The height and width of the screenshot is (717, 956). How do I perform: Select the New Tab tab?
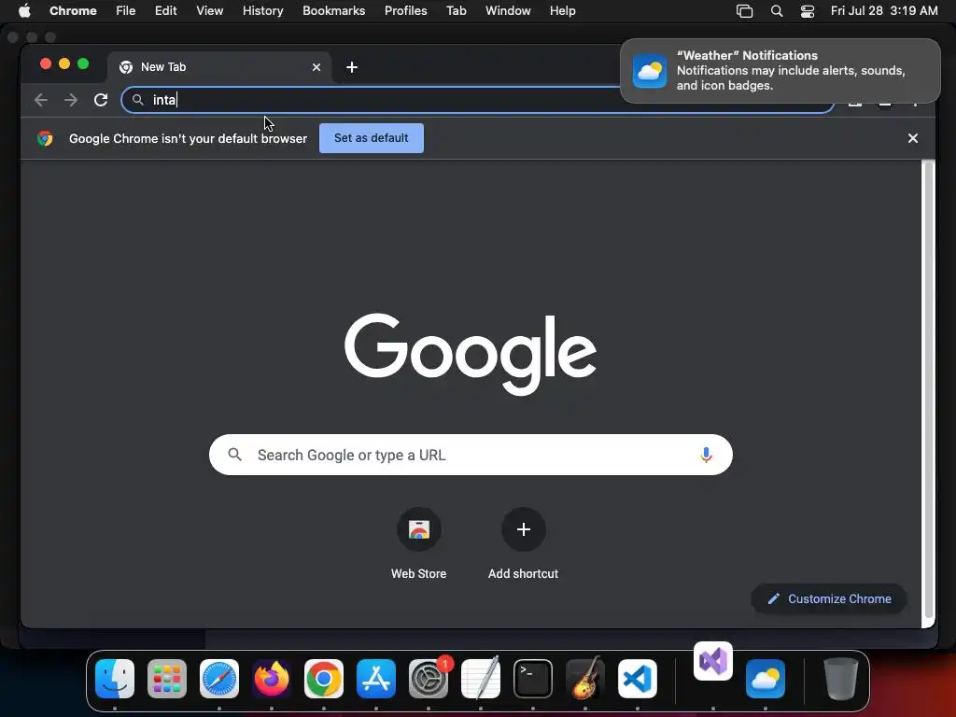(x=219, y=67)
